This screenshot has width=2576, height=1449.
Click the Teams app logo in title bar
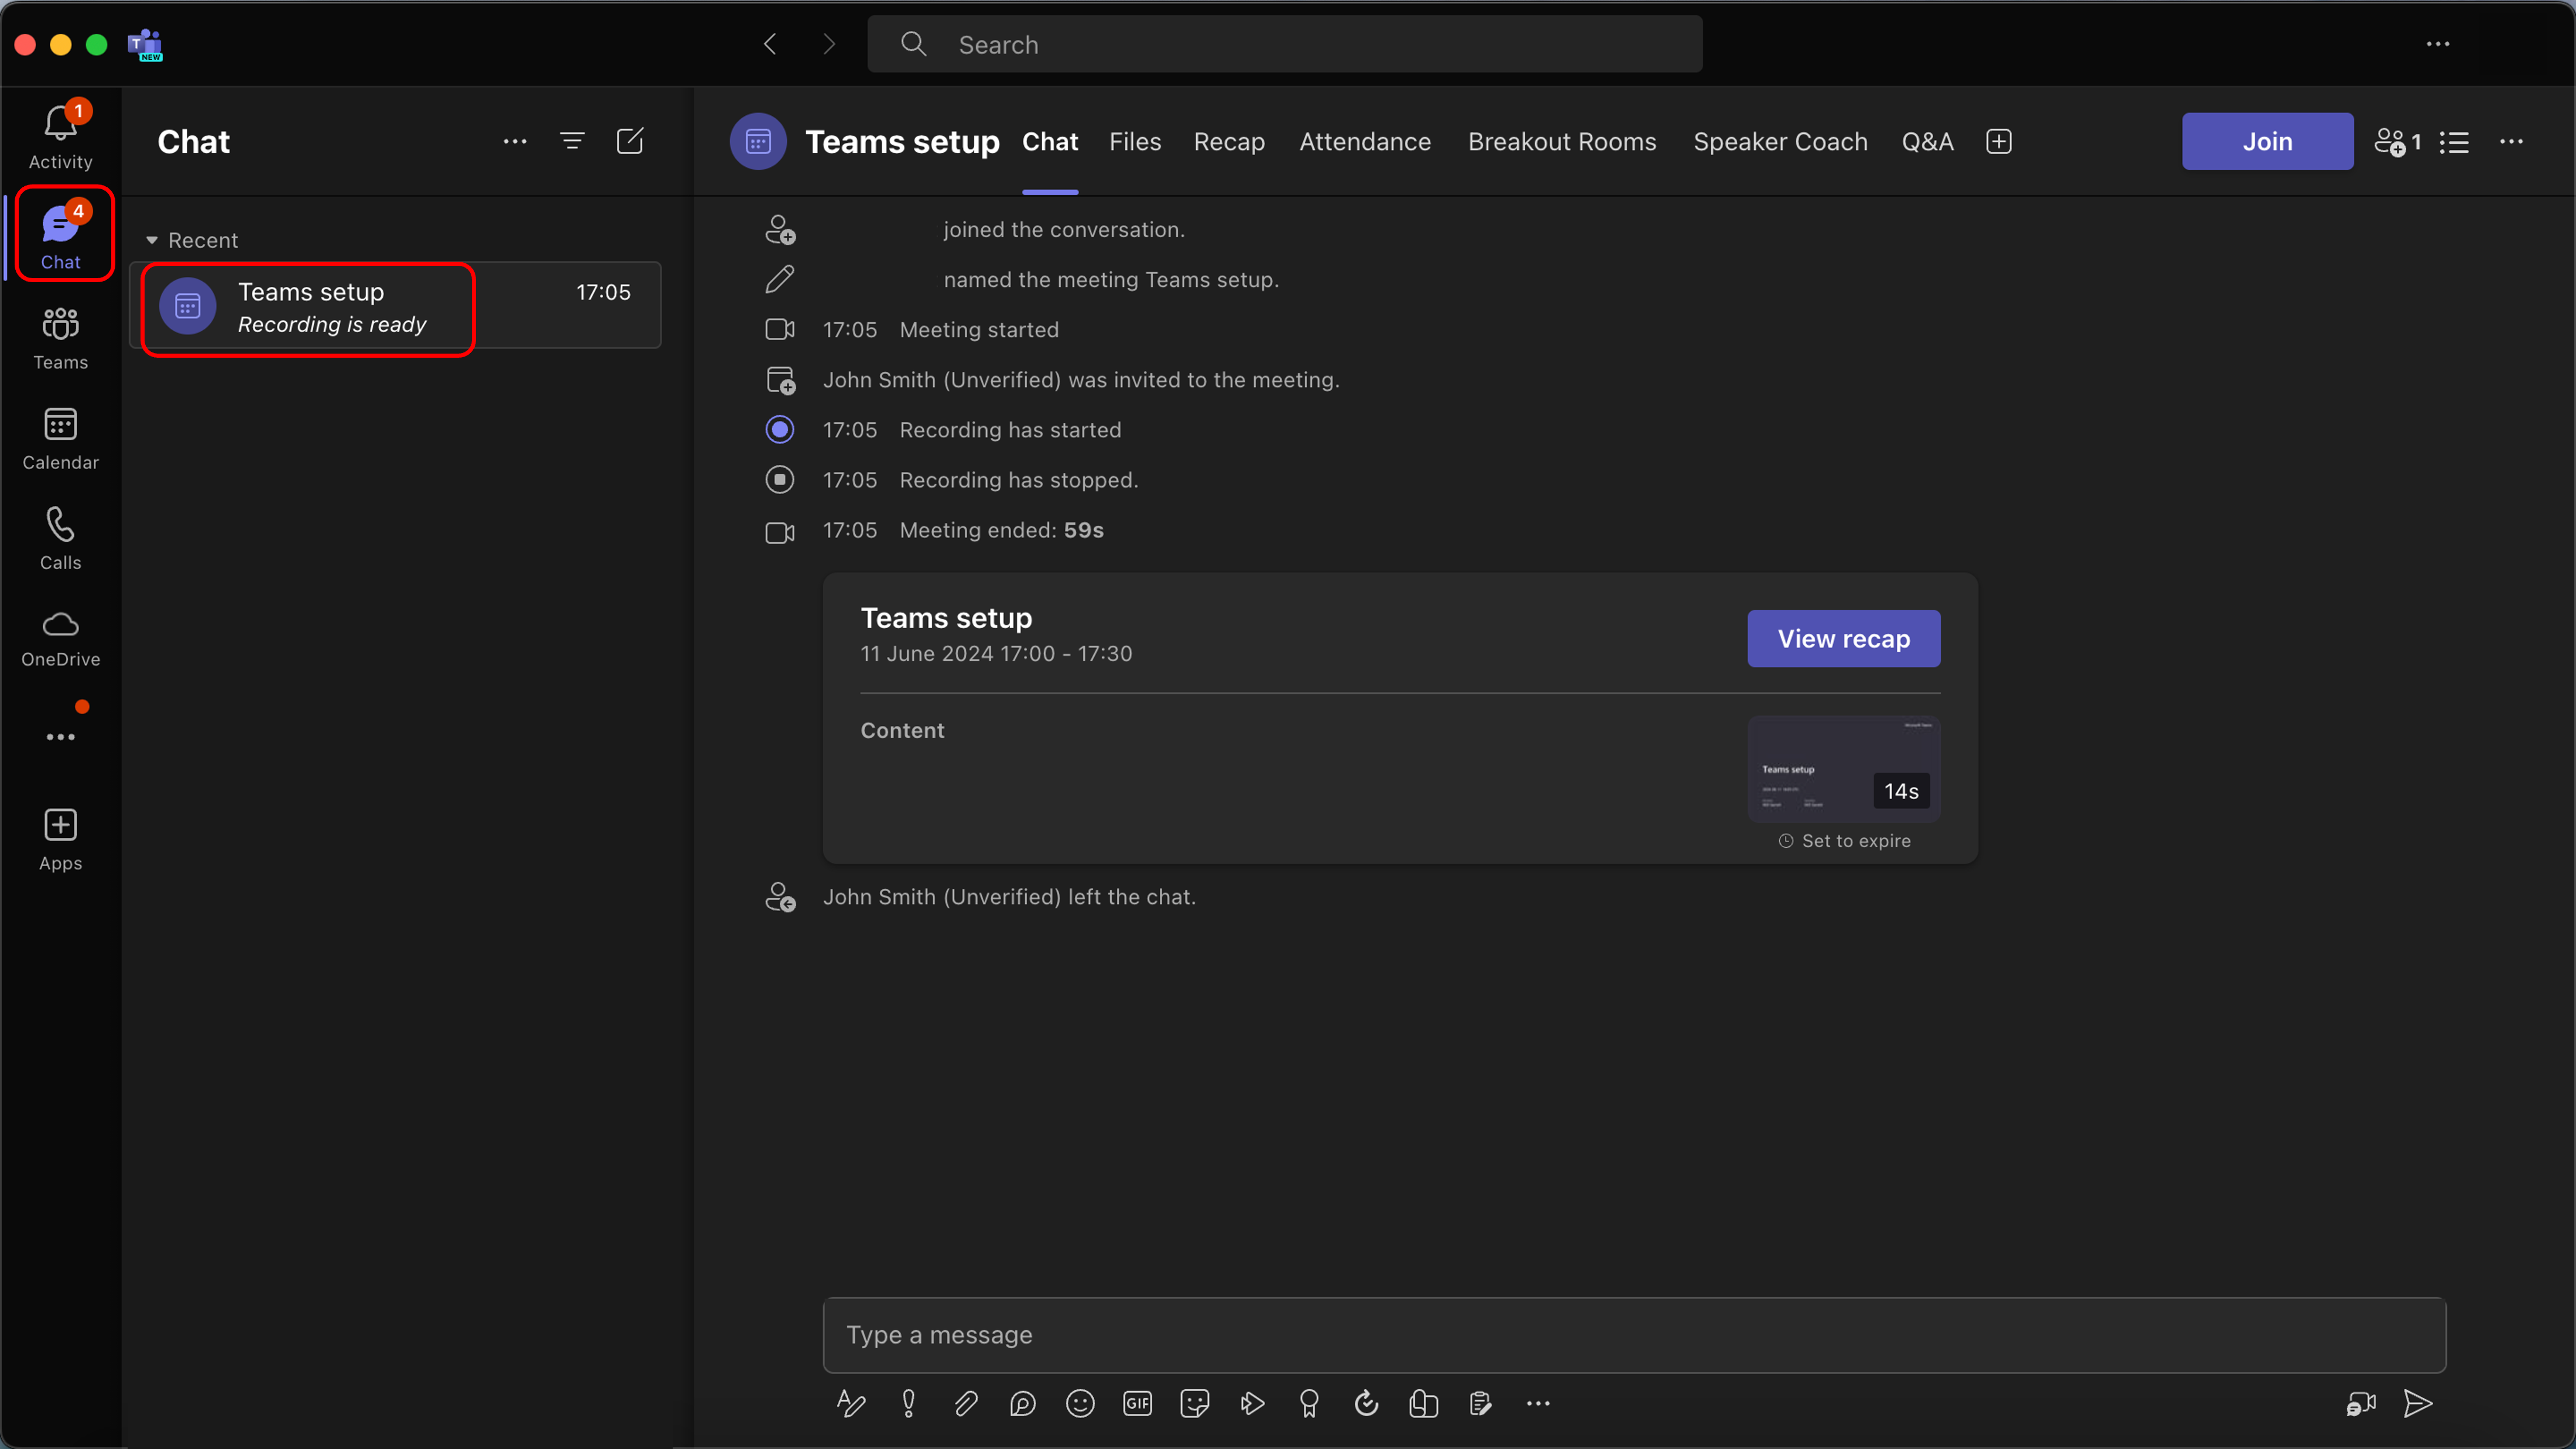(145, 44)
